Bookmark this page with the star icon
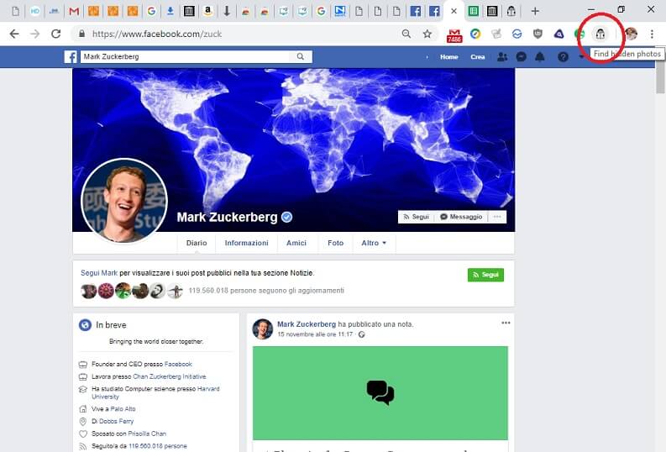666x452 pixels. pos(427,34)
